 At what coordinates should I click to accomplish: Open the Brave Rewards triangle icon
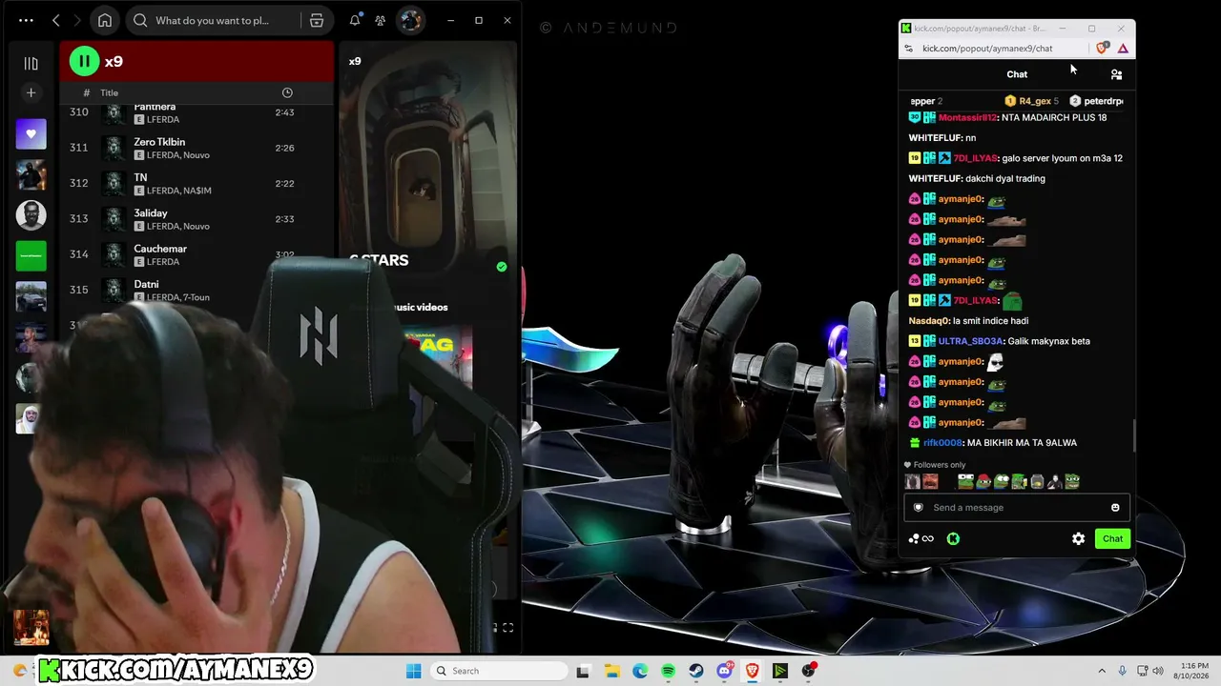[x=1123, y=49]
